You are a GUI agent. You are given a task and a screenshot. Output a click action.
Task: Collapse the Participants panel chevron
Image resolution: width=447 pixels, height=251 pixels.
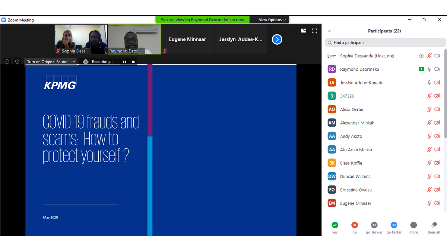point(329,31)
